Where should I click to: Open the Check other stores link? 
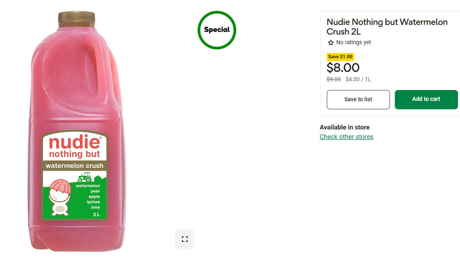pos(347,137)
